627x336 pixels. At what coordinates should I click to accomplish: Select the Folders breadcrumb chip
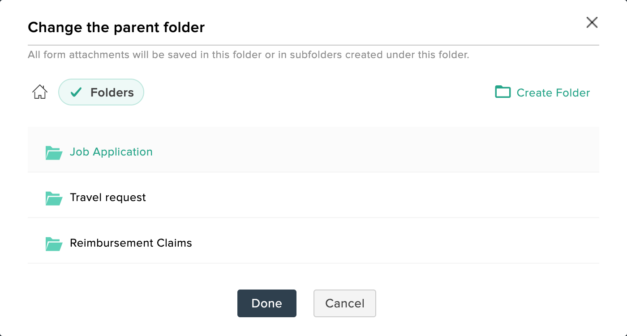click(x=101, y=92)
